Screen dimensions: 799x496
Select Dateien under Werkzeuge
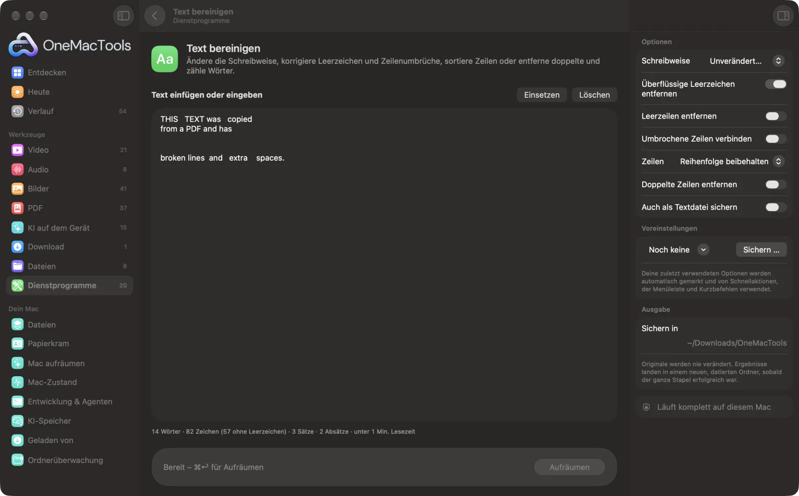(69, 266)
